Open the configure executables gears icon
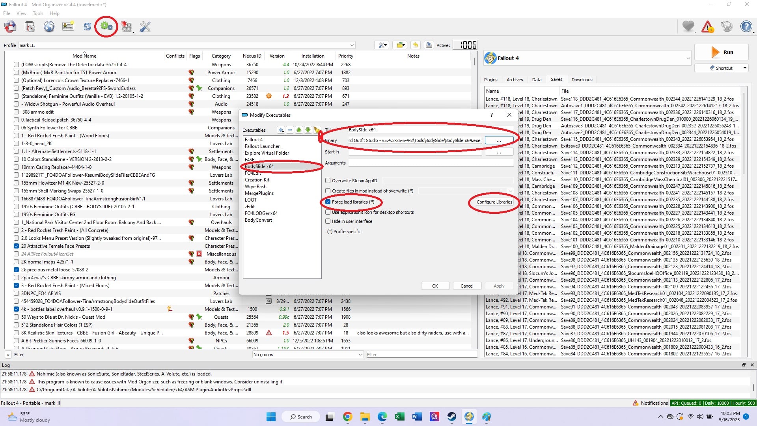This screenshot has height=426, width=757. [105, 26]
